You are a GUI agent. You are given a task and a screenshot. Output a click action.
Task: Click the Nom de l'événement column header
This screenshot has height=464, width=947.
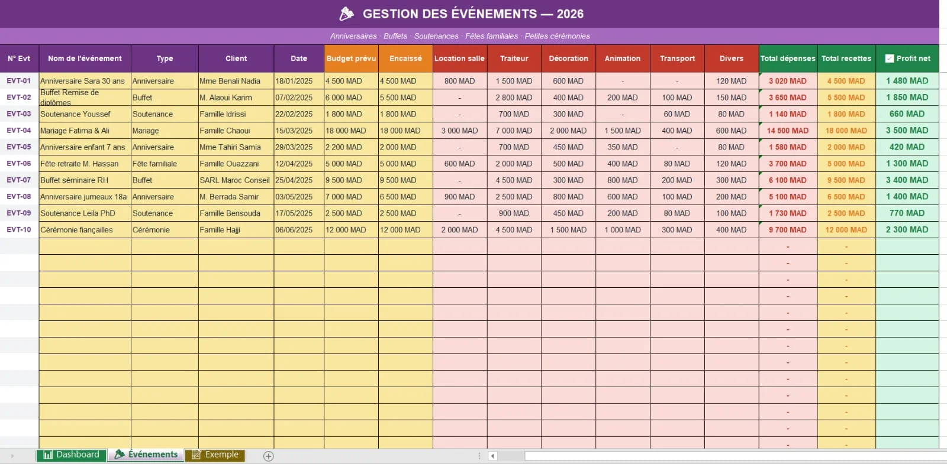click(x=85, y=59)
